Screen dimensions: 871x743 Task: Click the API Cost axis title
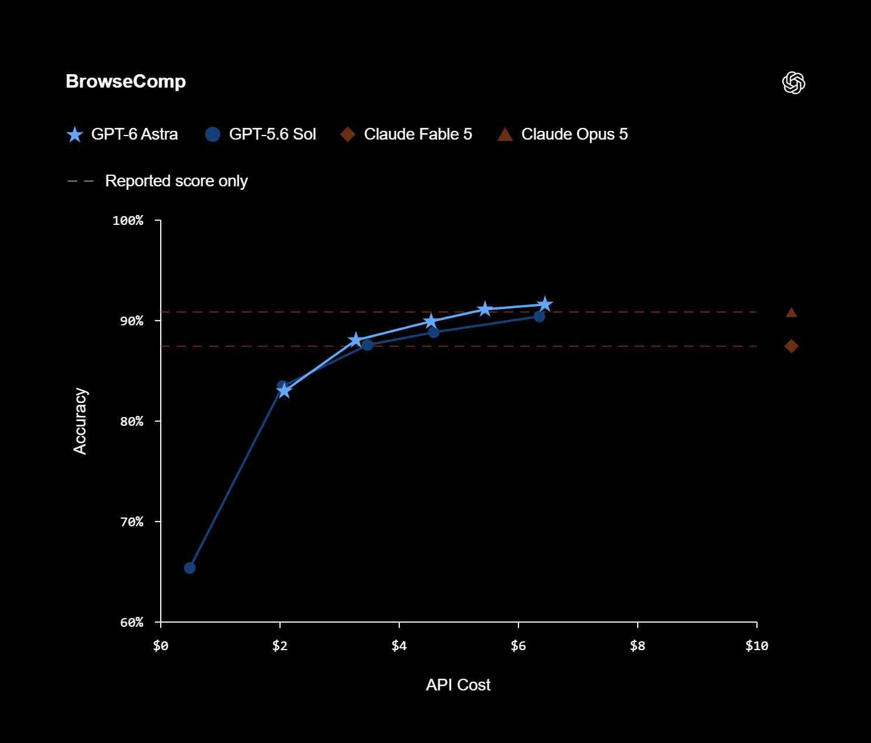[458, 685]
